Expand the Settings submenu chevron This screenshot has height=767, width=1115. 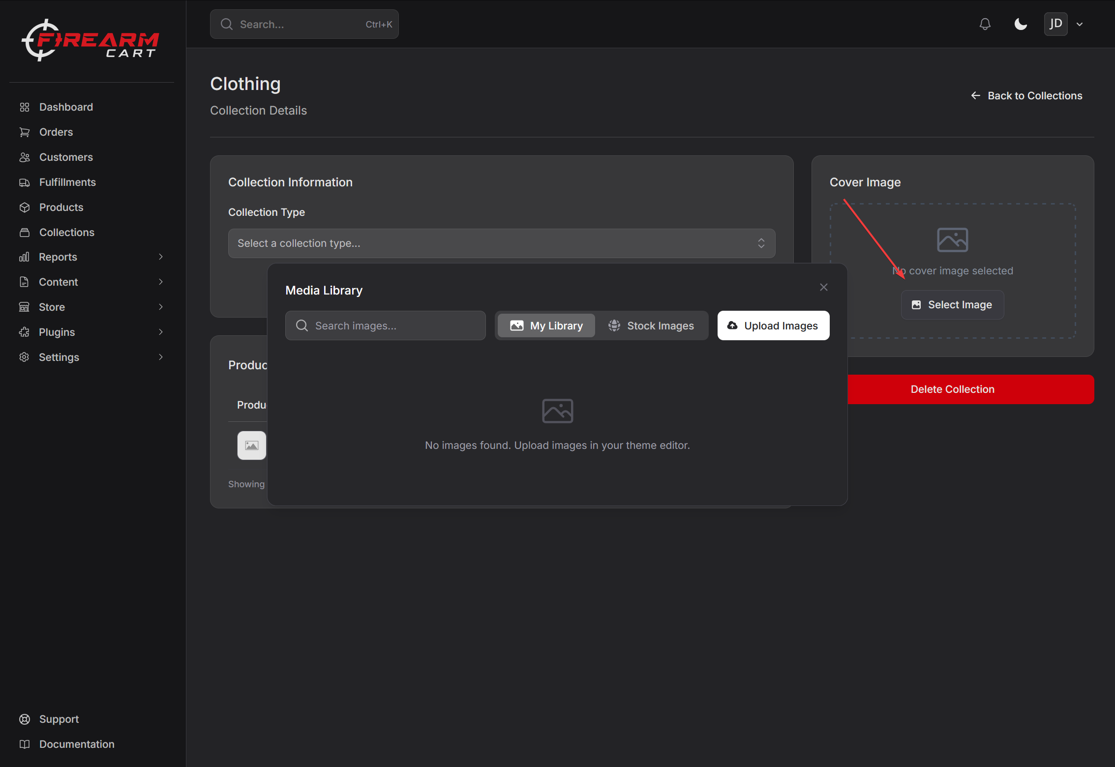pos(161,357)
